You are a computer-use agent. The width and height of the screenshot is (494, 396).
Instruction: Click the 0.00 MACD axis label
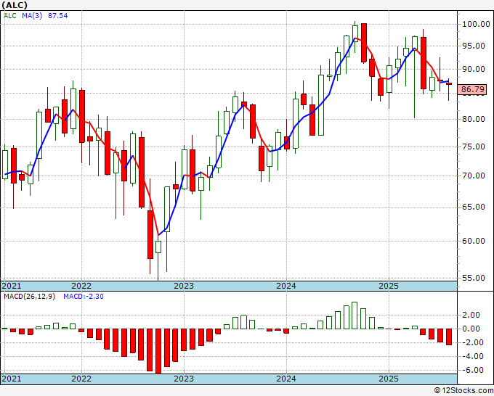[x=471, y=329]
